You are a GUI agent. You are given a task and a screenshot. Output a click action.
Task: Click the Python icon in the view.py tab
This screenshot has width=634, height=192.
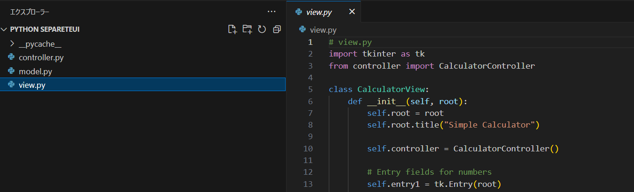point(298,12)
